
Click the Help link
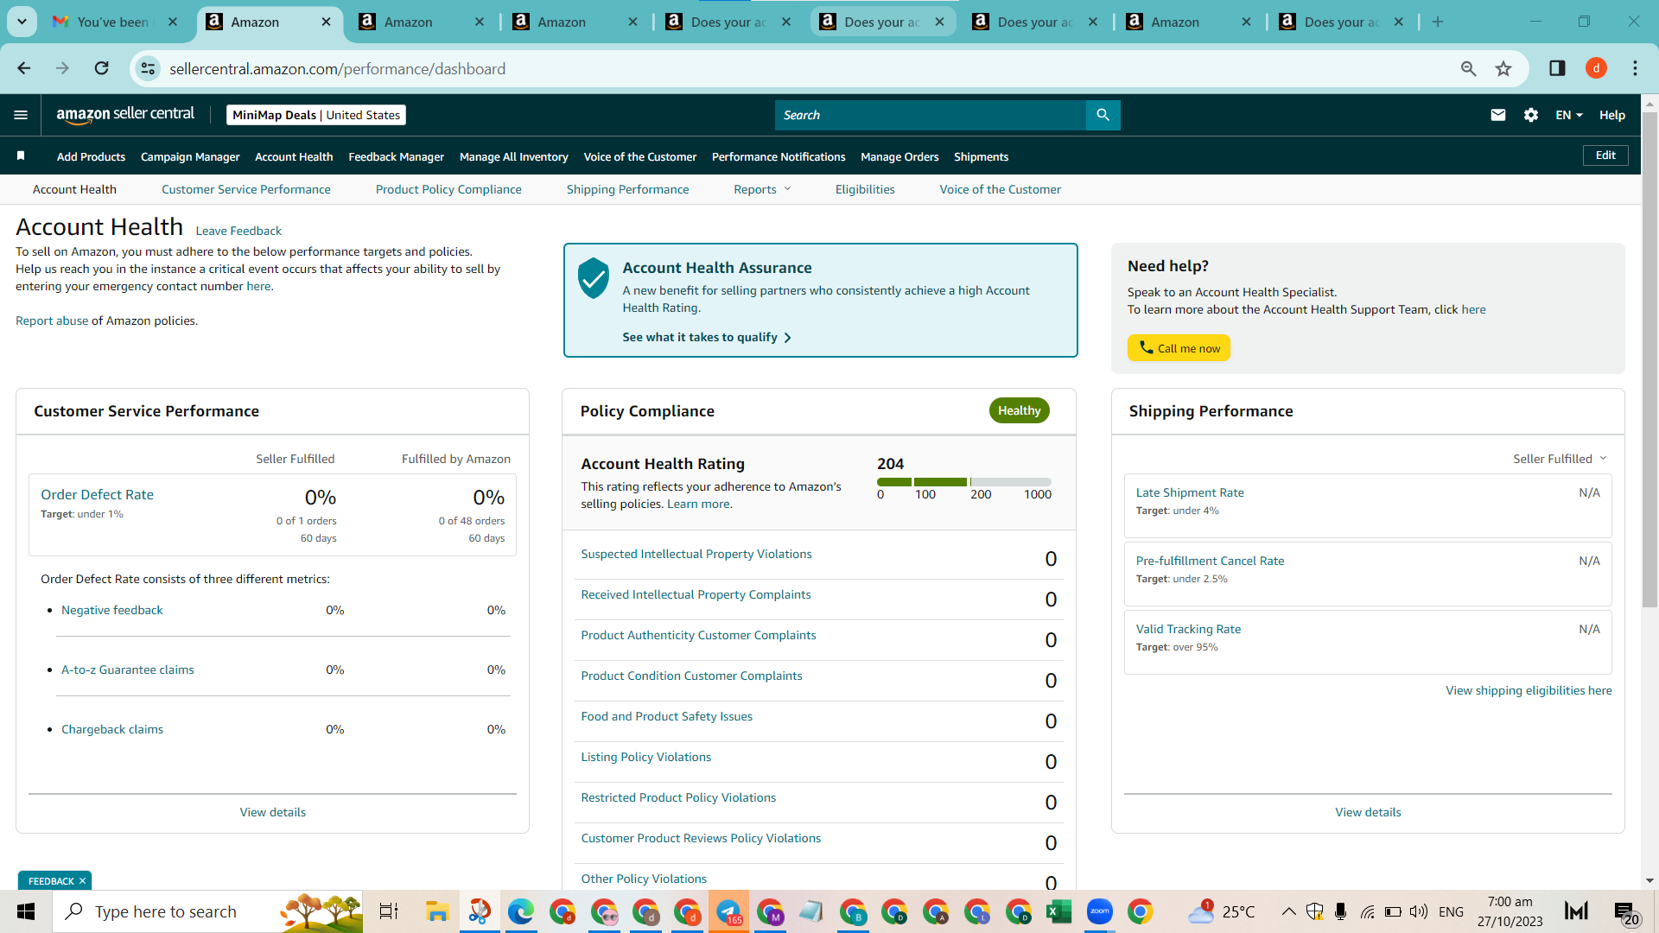pos(1612,115)
